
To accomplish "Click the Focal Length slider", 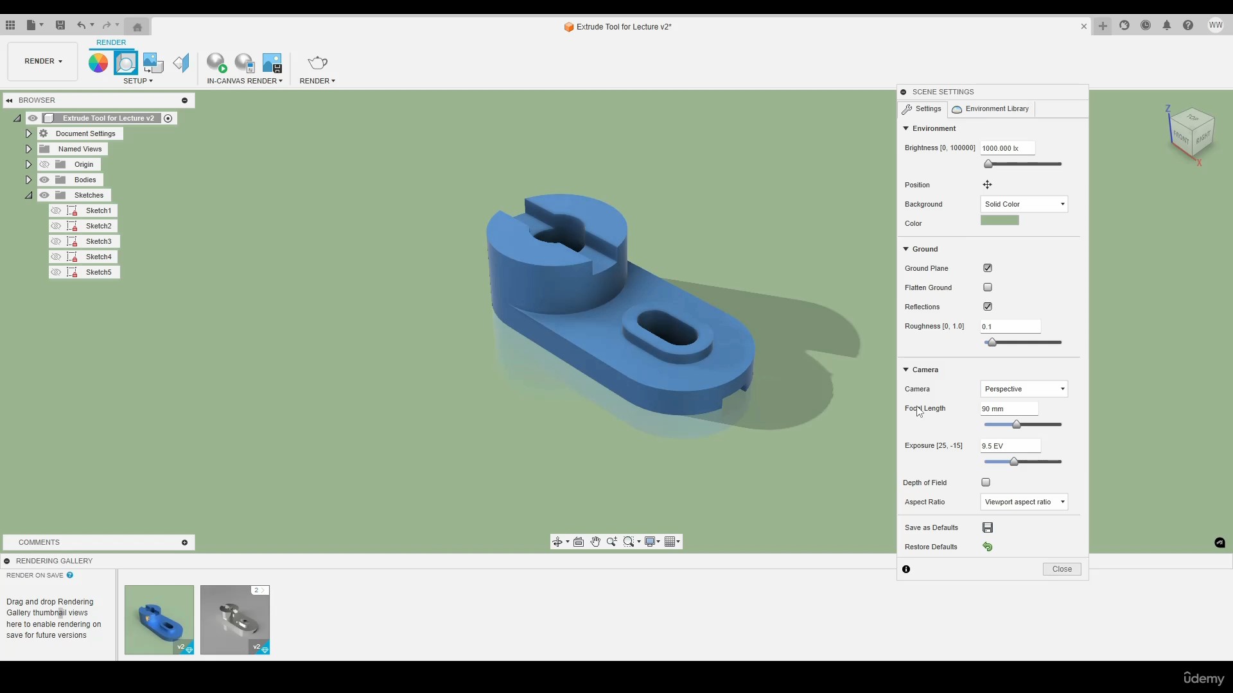I will [1022, 425].
